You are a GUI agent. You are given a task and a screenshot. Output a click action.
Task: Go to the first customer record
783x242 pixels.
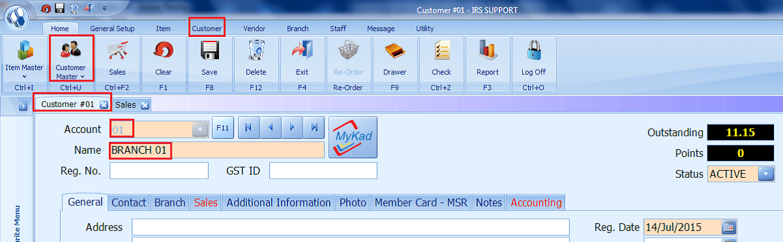[x=248, y=128]
